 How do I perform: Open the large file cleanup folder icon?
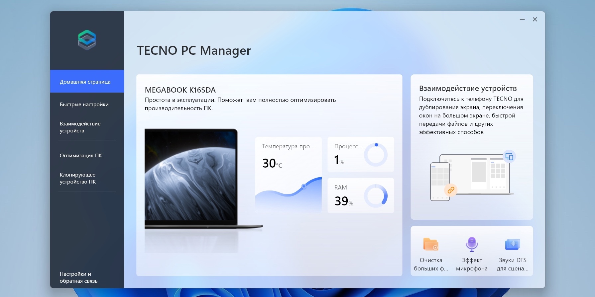[x=431, y=244]
